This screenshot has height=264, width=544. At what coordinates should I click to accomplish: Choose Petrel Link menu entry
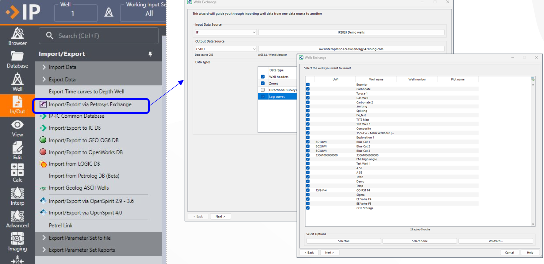[x=61, y=226]
